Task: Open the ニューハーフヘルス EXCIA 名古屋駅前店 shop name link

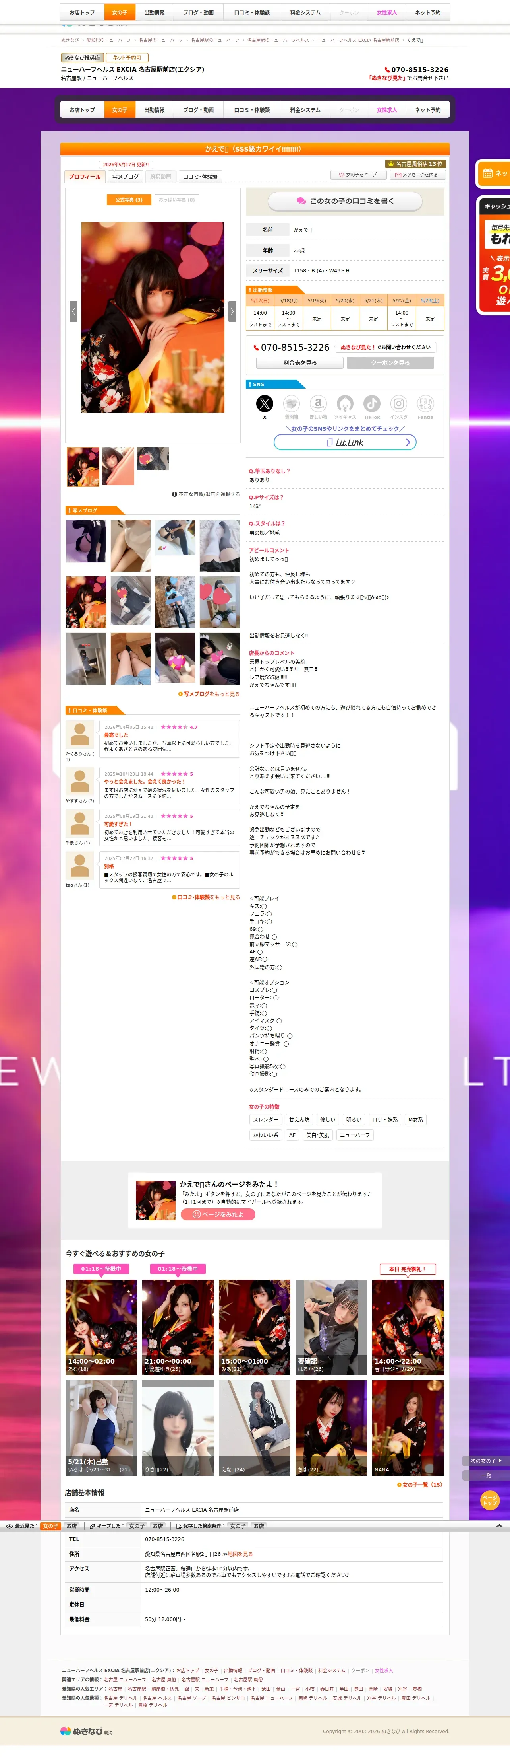Action: pos(192,1510)
